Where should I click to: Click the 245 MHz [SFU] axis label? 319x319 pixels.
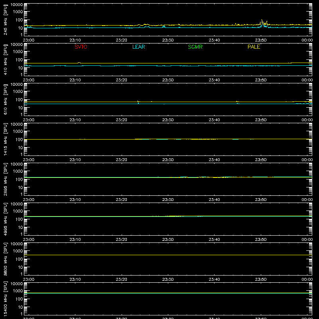click(x=5, y=20)
